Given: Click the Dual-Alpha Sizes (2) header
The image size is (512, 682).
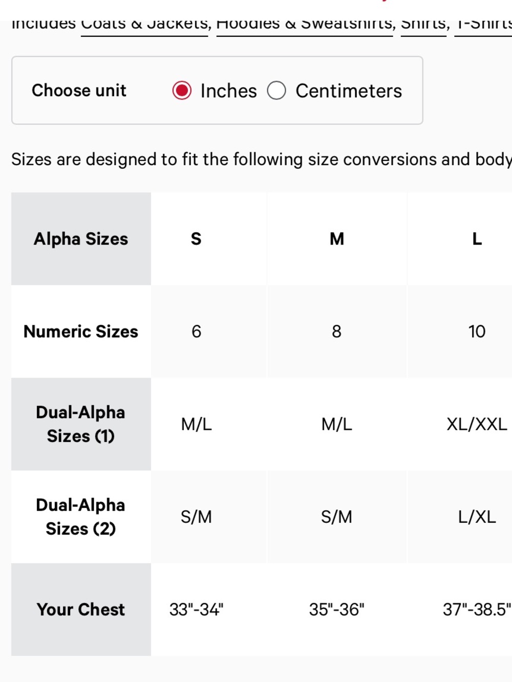Looking at the screenshot, I should 81,517.
